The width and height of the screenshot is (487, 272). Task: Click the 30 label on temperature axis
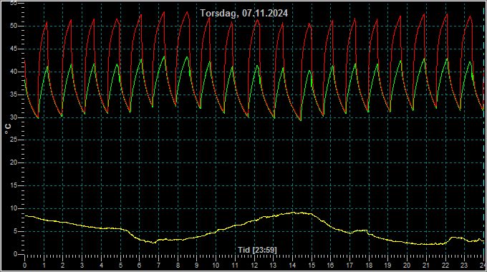click(14, 117)
